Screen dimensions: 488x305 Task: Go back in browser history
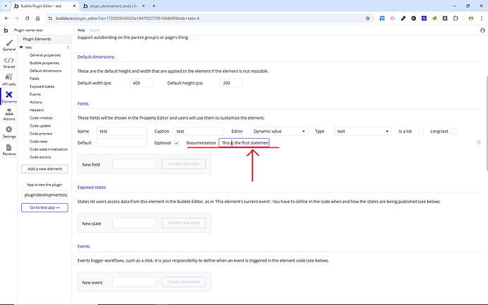6,18
